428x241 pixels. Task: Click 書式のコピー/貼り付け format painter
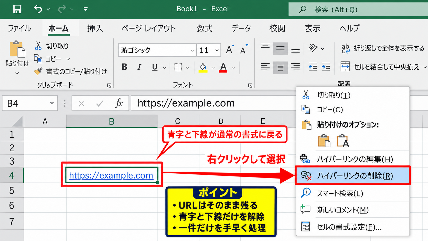point(70,71)
